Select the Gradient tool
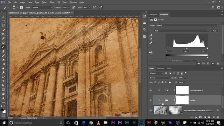Screen dimensions: 224x126 coord(3,64)
